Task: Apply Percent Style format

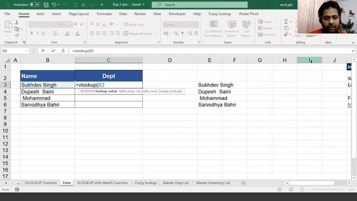Action: [x=176, y=33]
